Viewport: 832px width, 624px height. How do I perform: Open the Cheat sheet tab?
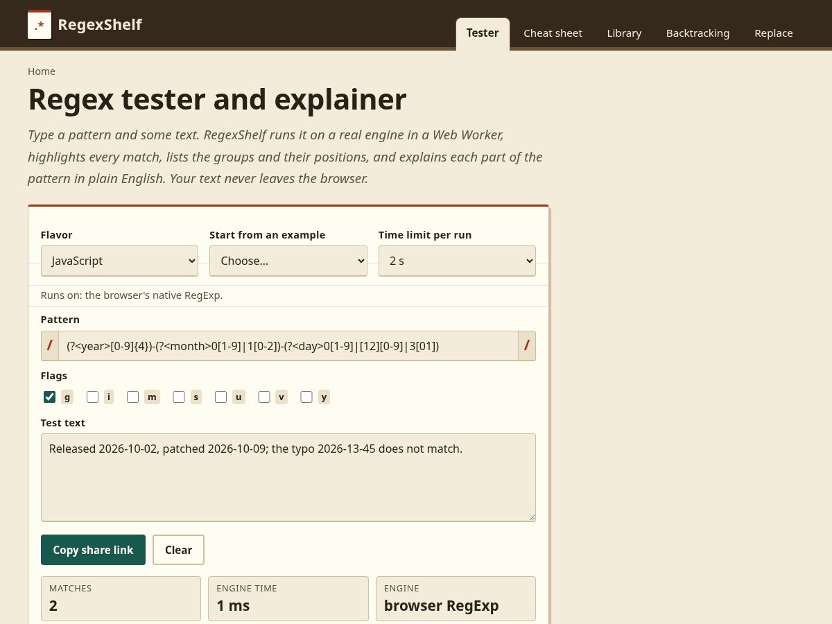coord(553,33)
